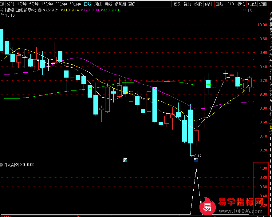Viewport: 272px width, 217px height.
Task: Click the XG signal spike peak
Action: pos(196,169)
